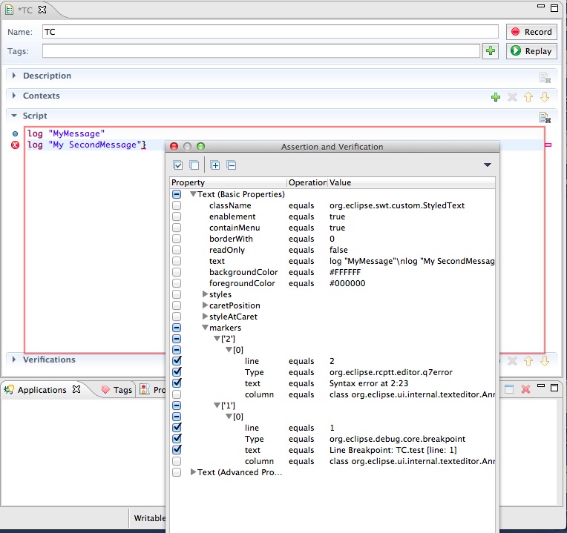This screenshot has width=567, height=533.
Task: Uncheck the q7error Type checkbox
Action: [177, 371]
